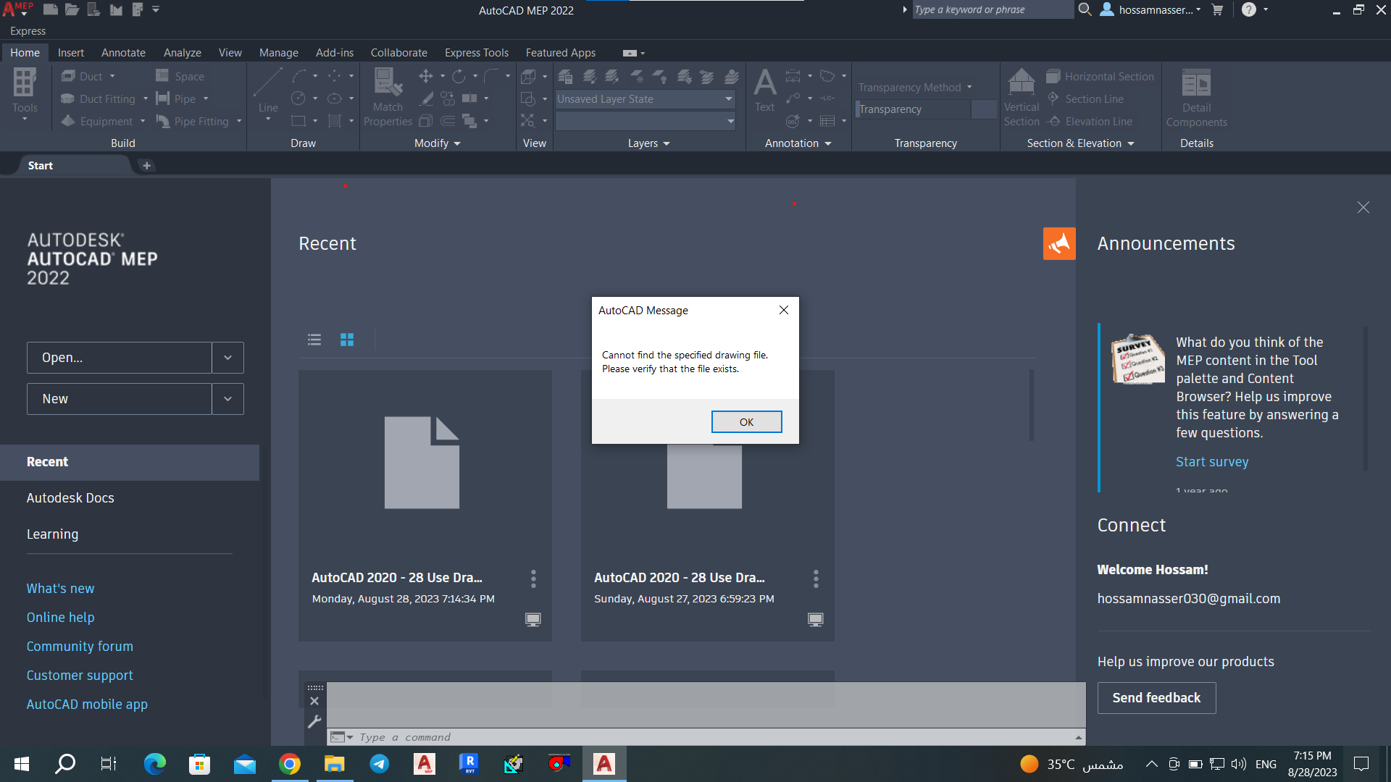1391x782 pixels.
Task: Click OK in the AutoCAD Message dialog
Action: pos(746,422)
